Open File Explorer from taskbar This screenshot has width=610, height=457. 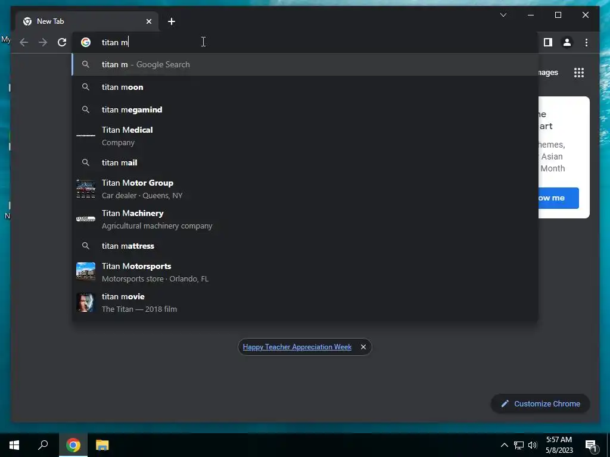102,445
